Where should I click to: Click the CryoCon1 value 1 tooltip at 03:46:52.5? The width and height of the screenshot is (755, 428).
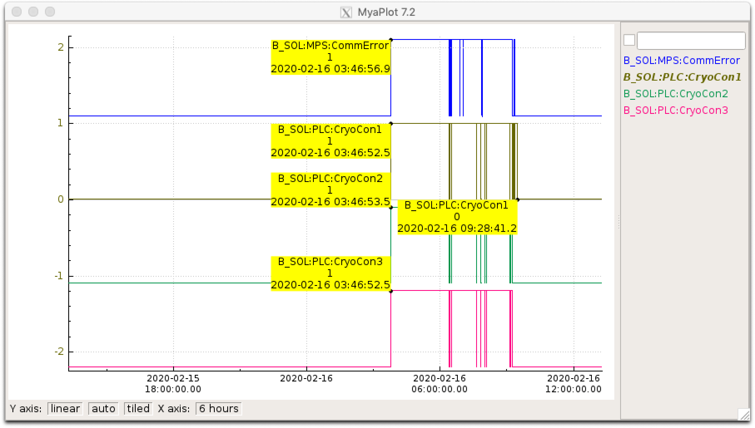point(330,141)
